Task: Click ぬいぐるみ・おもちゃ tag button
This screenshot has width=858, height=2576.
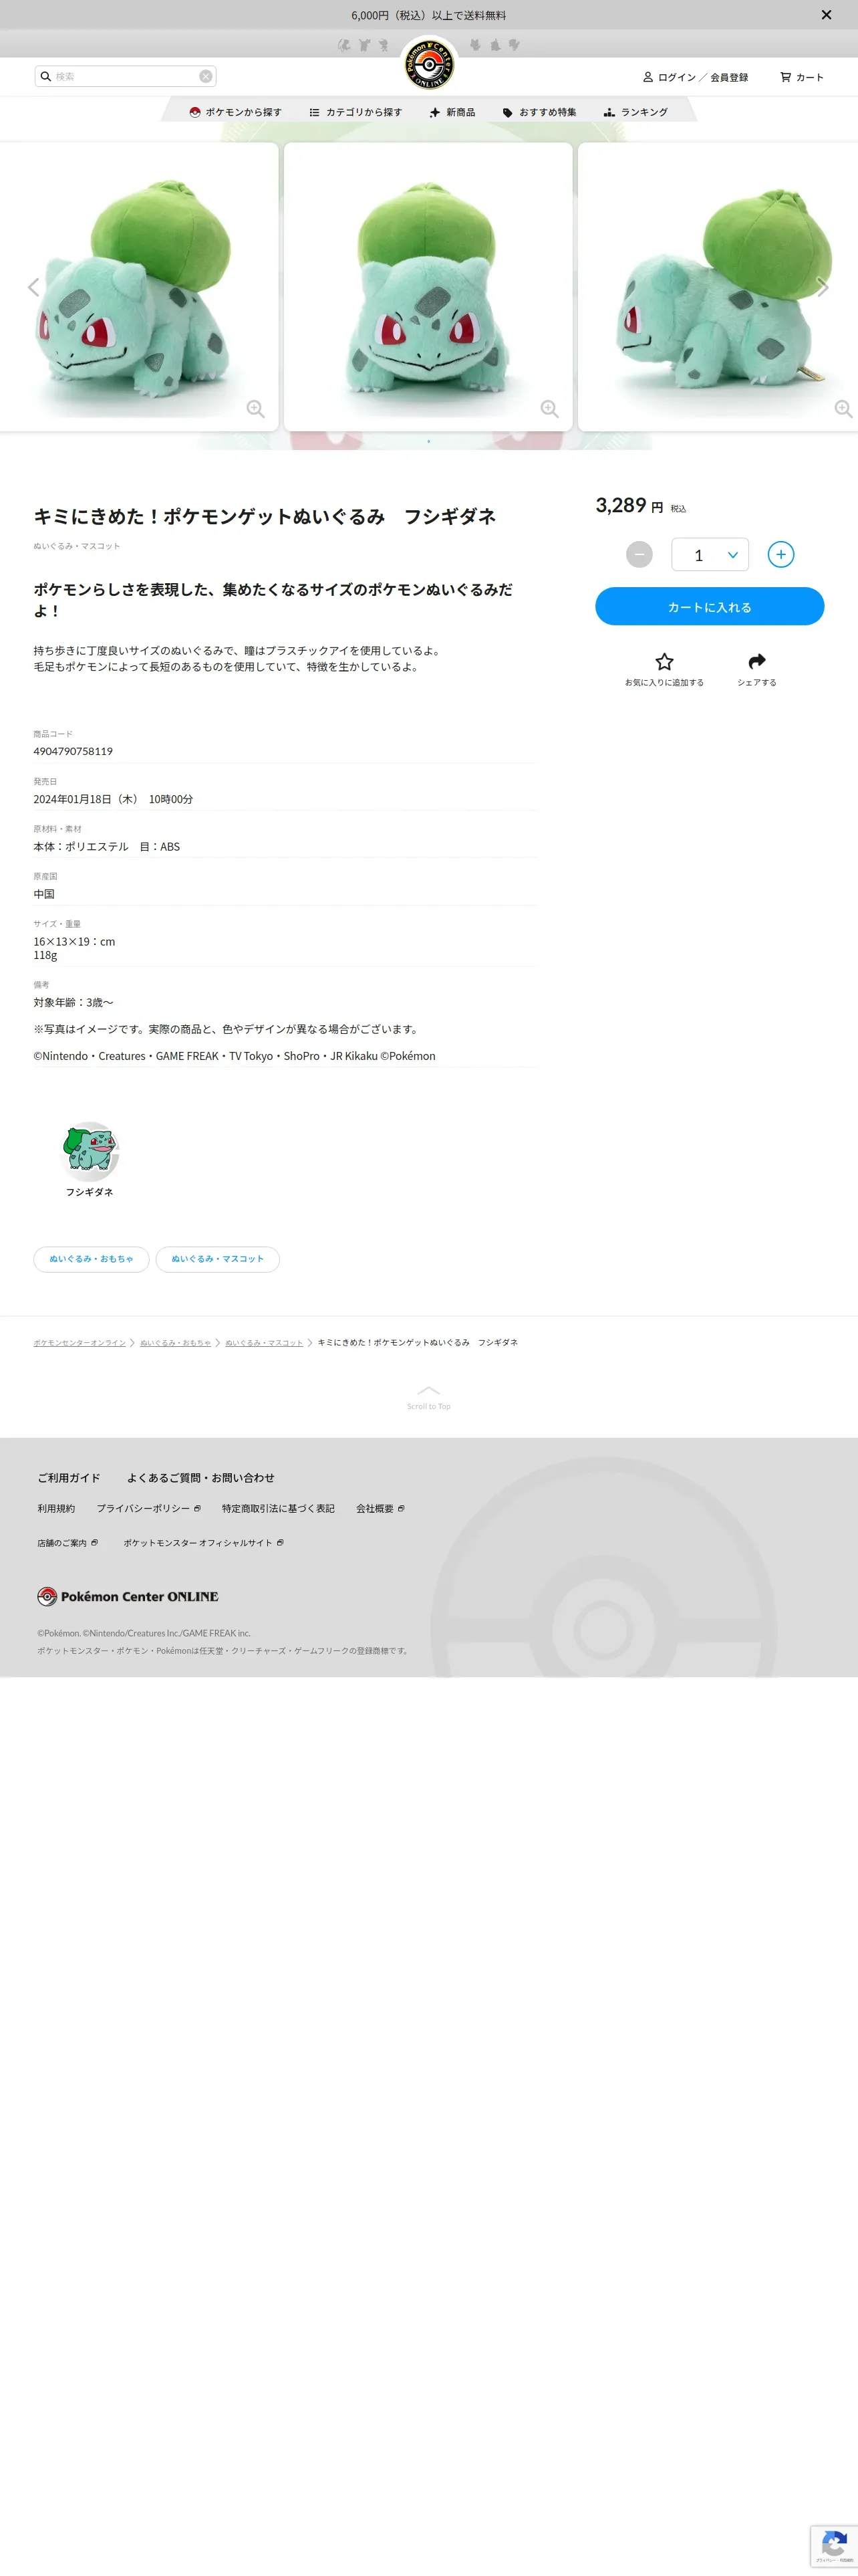Action: click(91, 1259)
